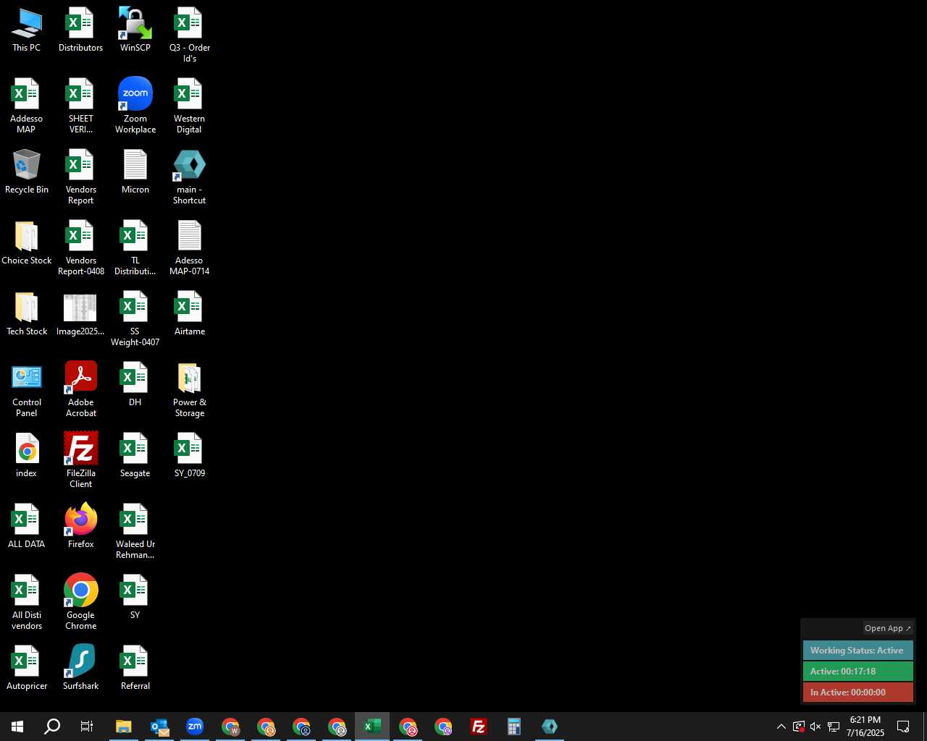Launch Firefox from the desktop
The image size is (927, 741).
(80, 527)
